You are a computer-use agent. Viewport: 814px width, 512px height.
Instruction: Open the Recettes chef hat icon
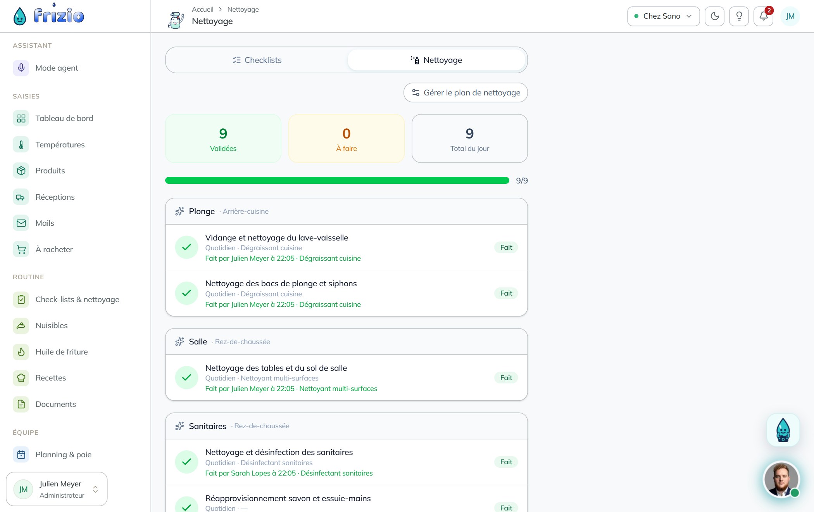tap(21, 378)
